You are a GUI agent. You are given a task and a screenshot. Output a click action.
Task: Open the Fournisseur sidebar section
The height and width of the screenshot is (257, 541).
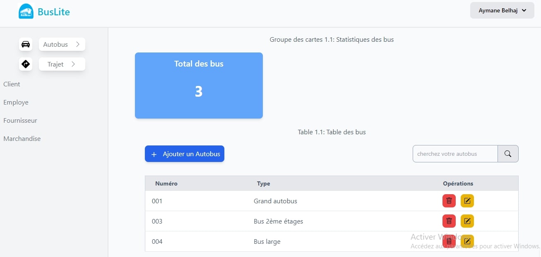click(20, 120)
